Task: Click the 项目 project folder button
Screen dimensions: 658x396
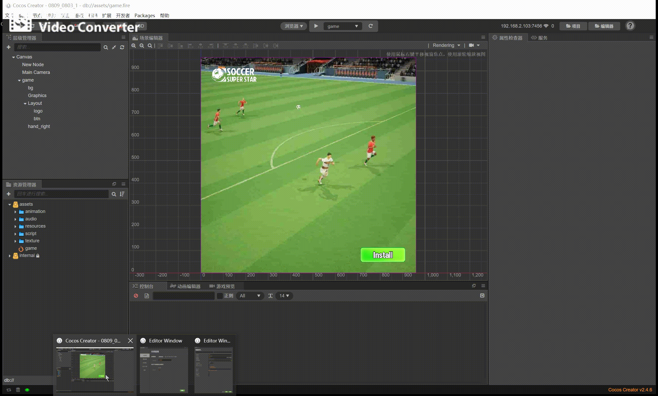Action: [573, 26]
